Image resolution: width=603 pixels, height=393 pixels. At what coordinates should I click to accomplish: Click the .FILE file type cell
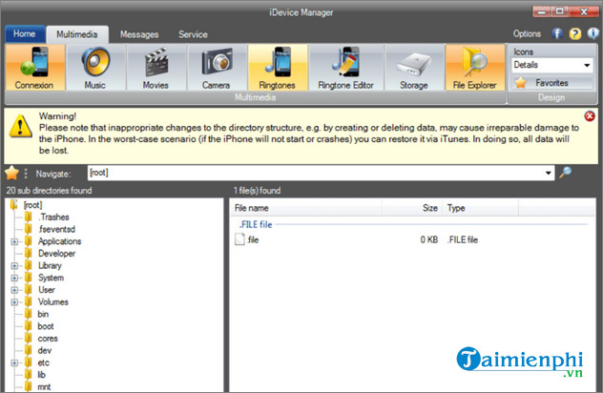pyautogui.click(x=463, y=239)
